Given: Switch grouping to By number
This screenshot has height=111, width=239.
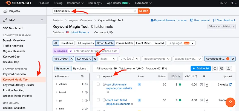Looking at the screenshot, I should (63, 69).
